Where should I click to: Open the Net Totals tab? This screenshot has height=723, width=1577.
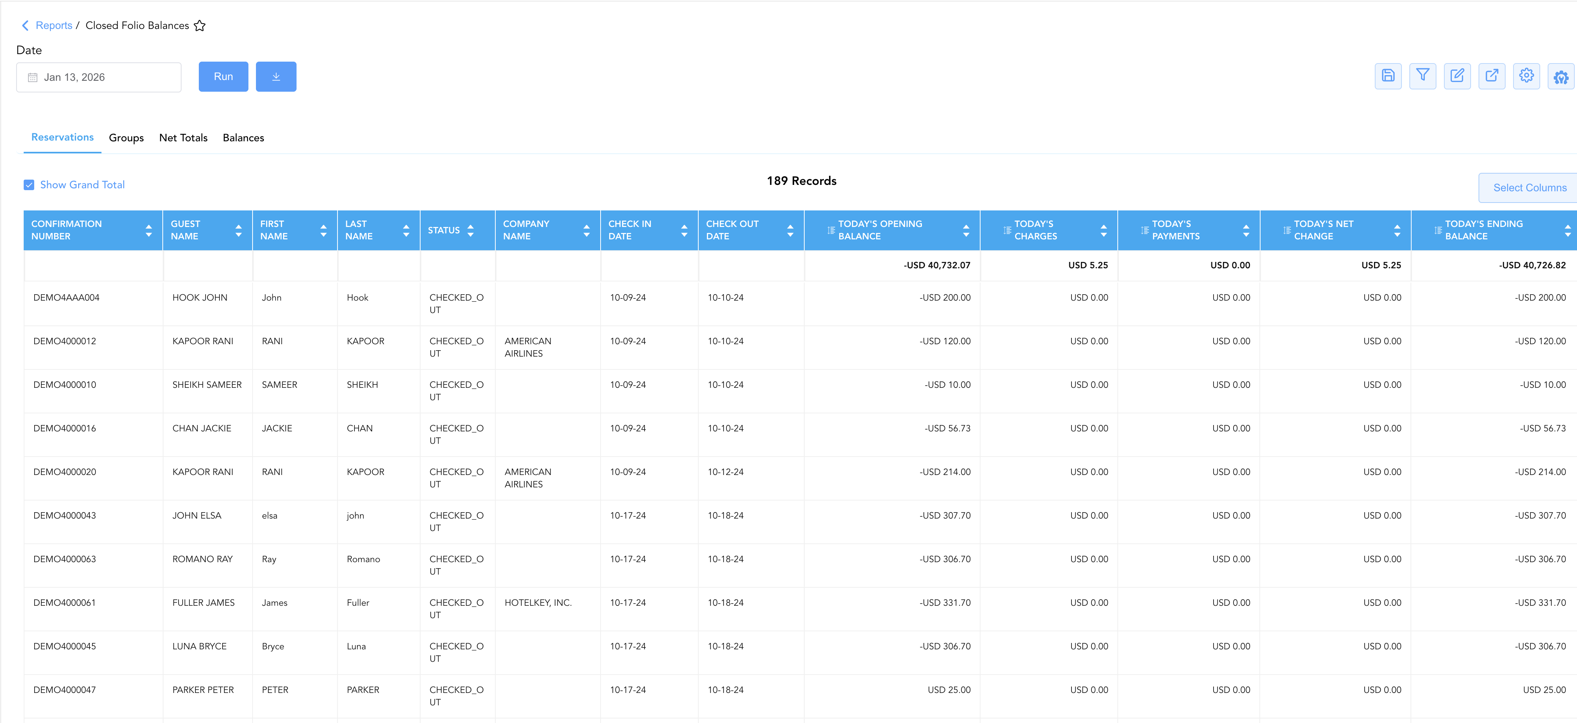[x=183, y=138]
